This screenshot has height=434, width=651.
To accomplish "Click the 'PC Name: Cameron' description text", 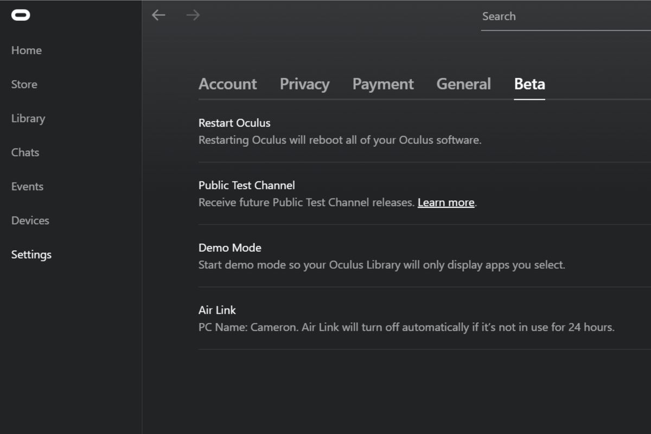I will [406, 328].
